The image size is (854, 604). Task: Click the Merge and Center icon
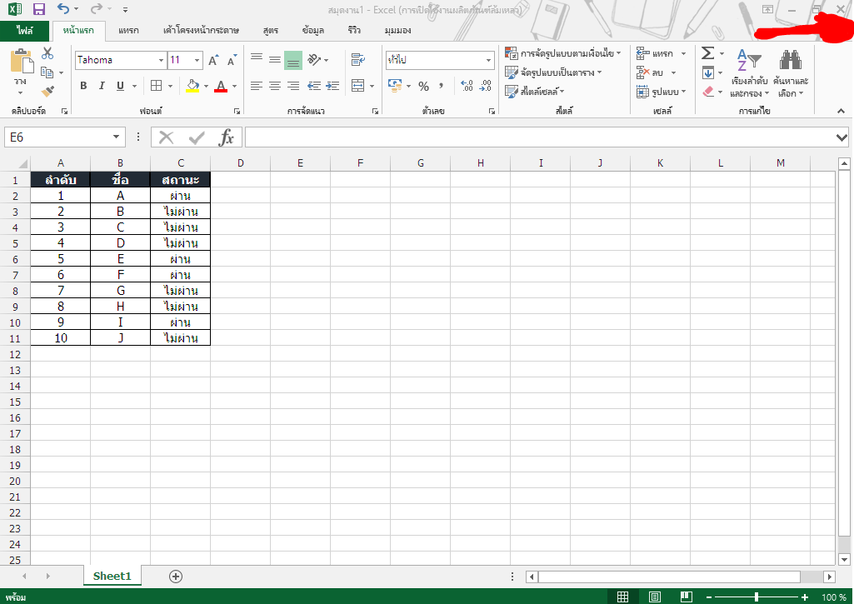tap(357, 86)
